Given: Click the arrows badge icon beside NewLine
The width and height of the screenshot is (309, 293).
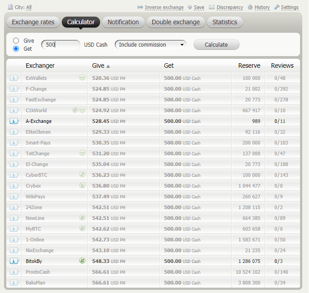Looking at the screenshot, I should tap(82, 218).
